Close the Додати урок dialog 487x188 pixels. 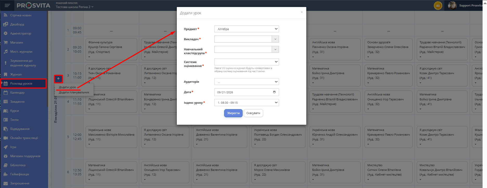tap(302, 12)
